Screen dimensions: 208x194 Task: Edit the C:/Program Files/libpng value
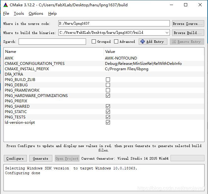pos(127,69)
